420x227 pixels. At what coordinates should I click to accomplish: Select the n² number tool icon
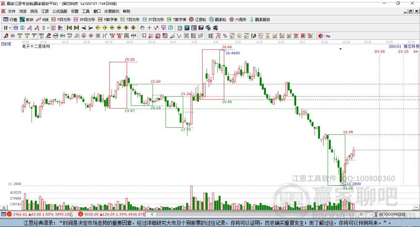coord(70,36)
